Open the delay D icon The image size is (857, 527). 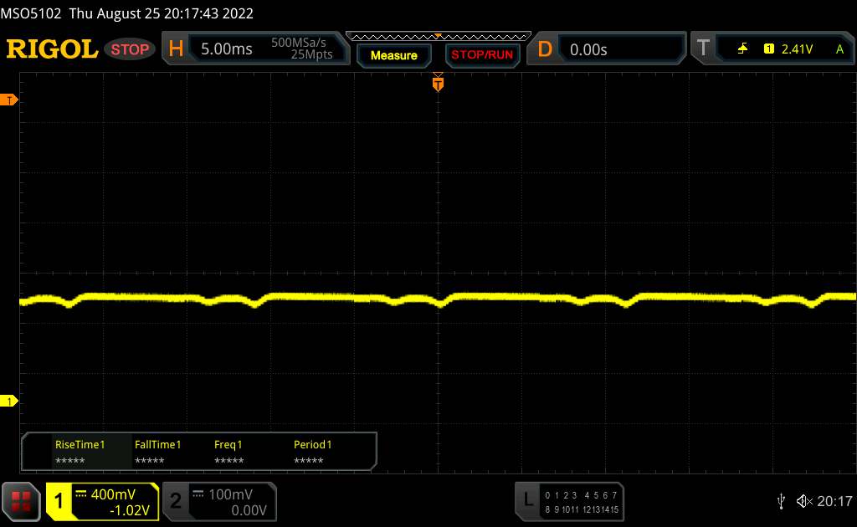pos(545,49)
